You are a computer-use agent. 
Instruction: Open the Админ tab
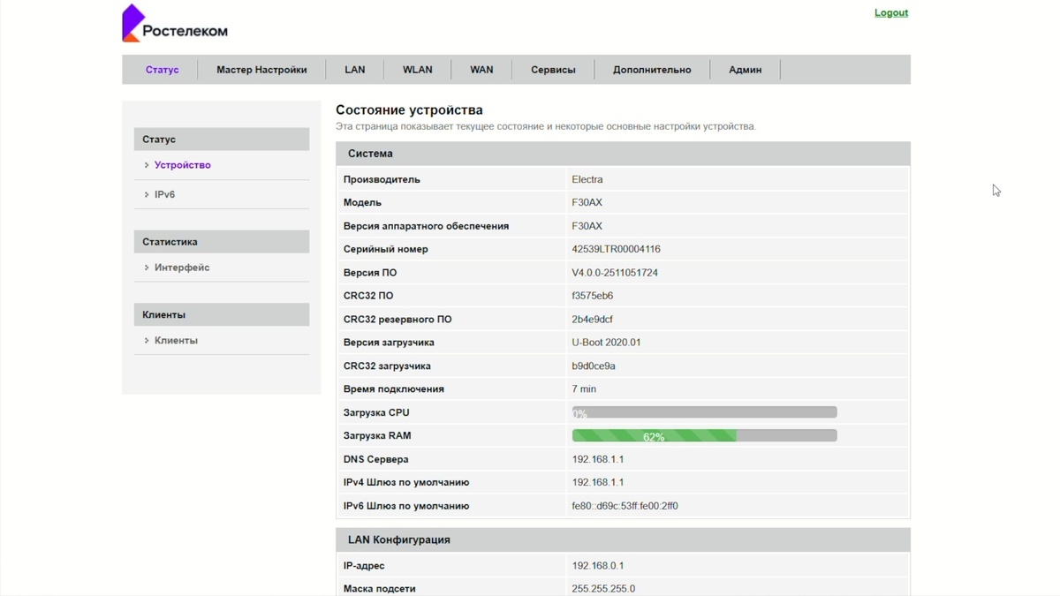tap(745, 70)
